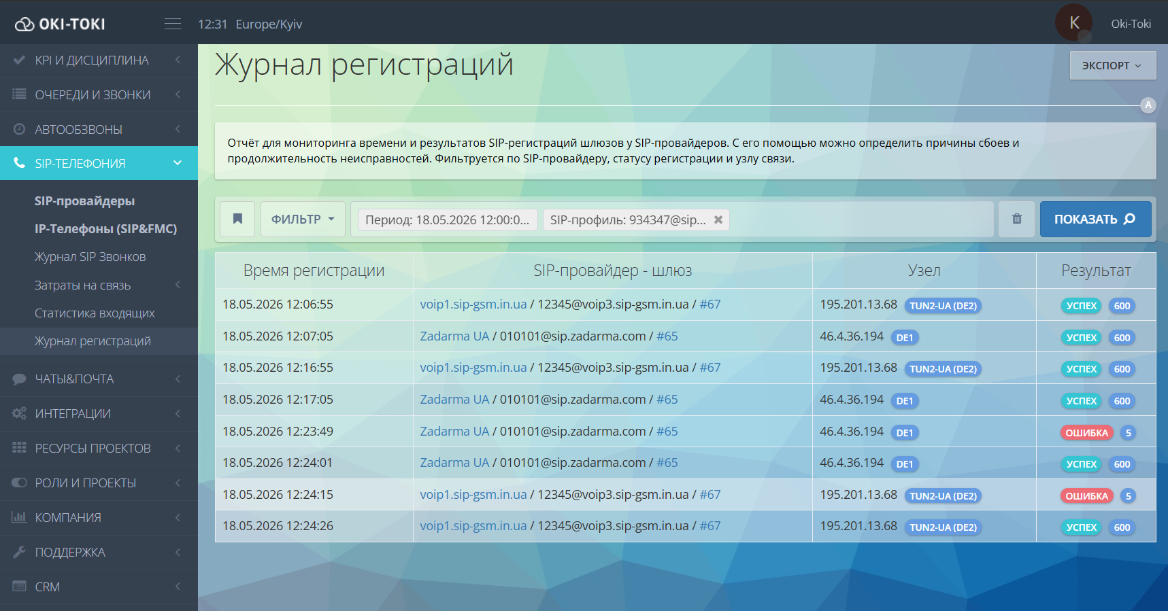Toggle the sidebar hamburger menu icon
1168x611 pixels.
point(173,24)
